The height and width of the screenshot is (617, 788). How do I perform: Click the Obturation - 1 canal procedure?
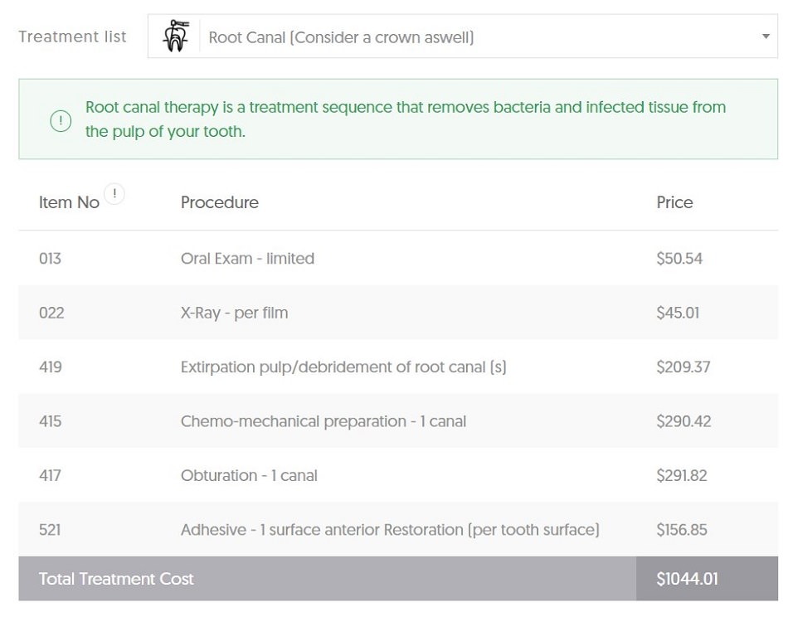tap(249, 475)
